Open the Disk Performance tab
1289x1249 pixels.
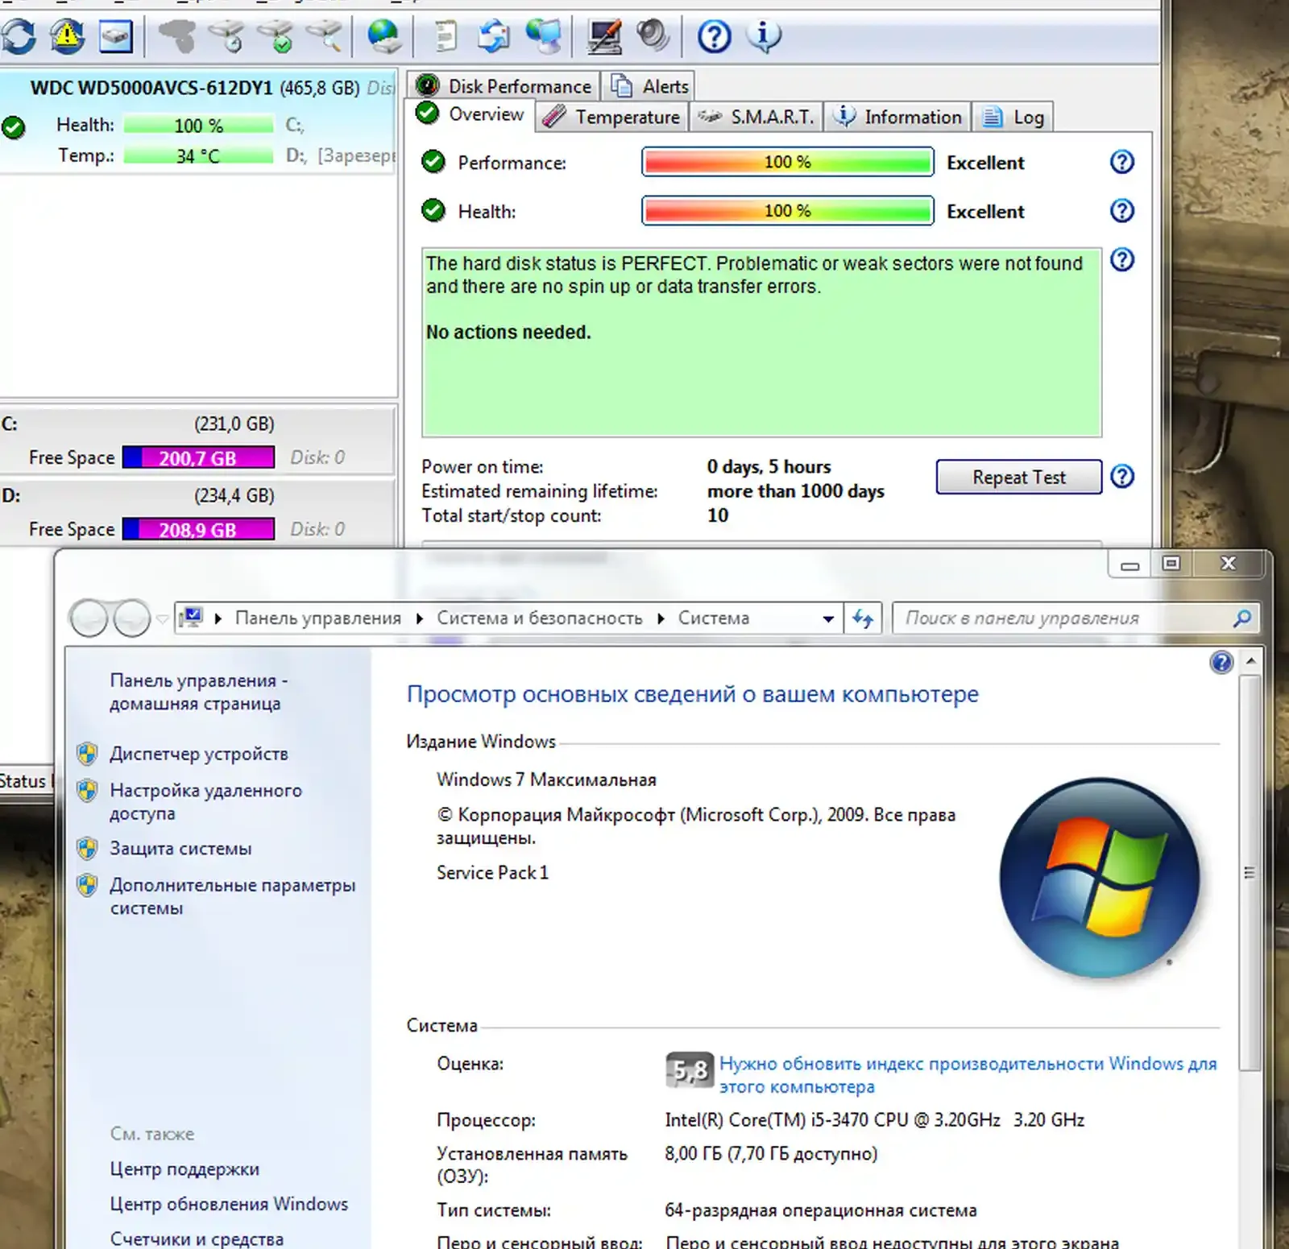click(504, 86)
